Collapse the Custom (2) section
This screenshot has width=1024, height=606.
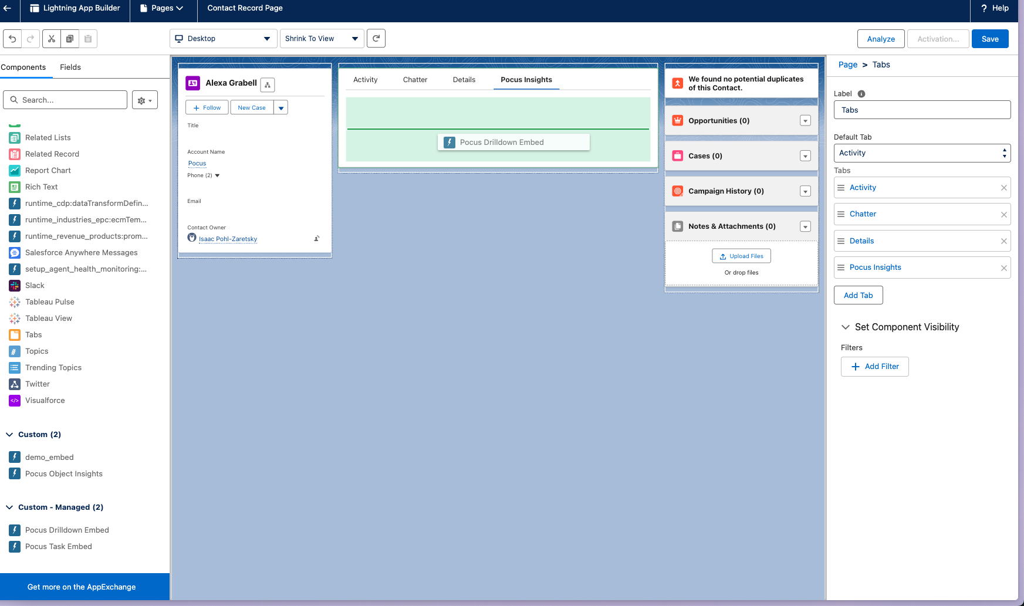[x=9, y=435]
